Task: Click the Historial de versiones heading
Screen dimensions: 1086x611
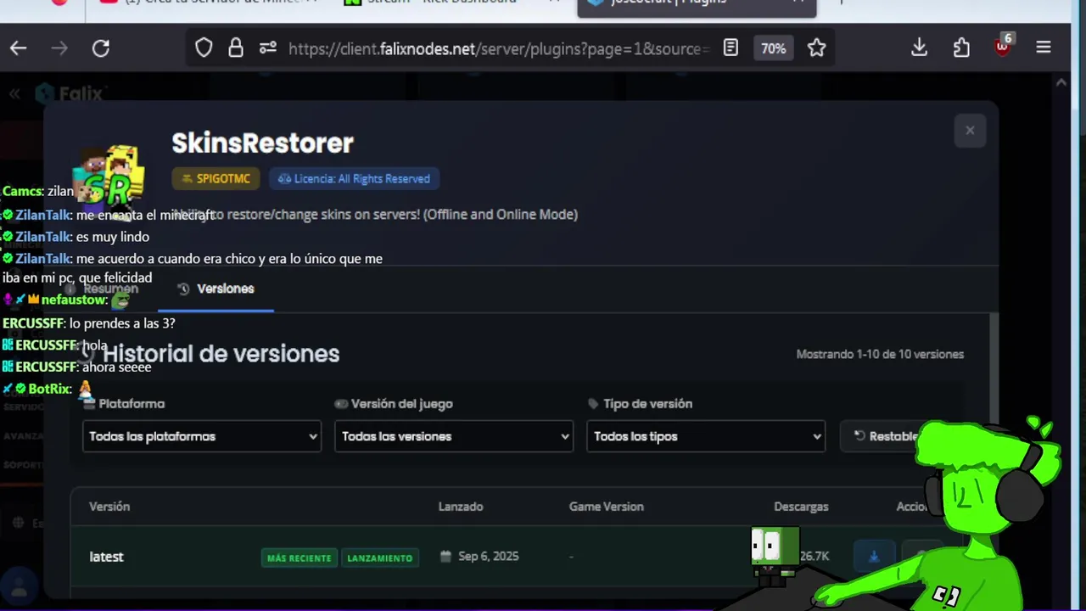Action: (221, 354)
